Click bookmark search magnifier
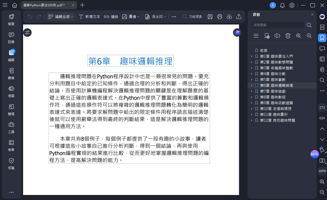 click(309, 25)
